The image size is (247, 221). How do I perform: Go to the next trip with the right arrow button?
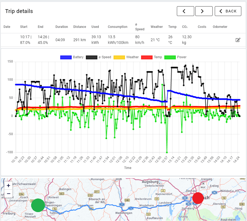pyautogui.click(x=204, y=11)
